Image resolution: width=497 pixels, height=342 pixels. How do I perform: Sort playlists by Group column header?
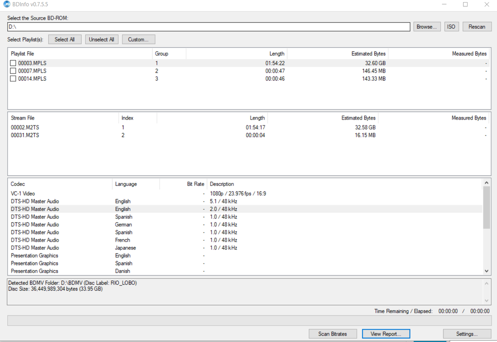click(x=169, y=53)
